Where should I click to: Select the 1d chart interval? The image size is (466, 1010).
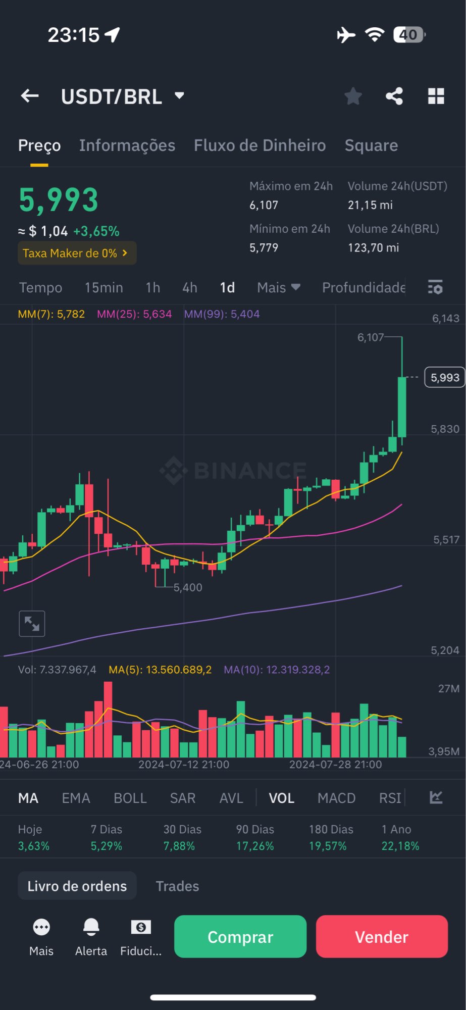[227, 288]
